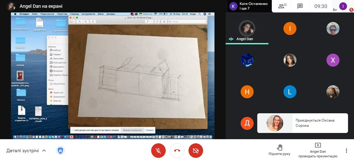Image resolution: width=354 pixels, height=162 pixels.
Task: Click the blue shield safety icon
Action: pyautogui.click(x=60, y=151)
